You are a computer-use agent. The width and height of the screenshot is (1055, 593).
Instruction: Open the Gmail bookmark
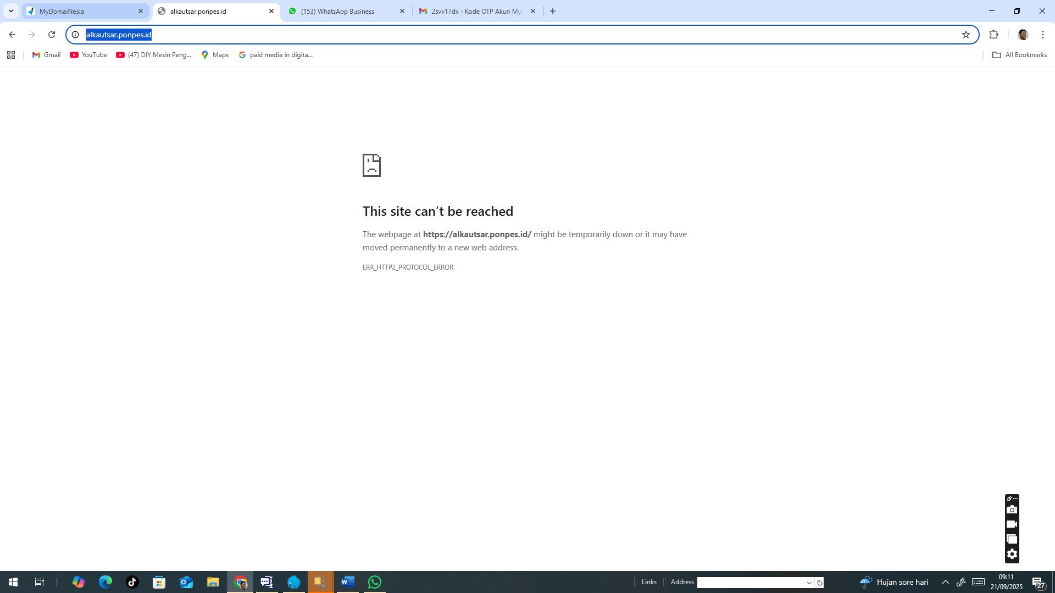tap(47, 55)
